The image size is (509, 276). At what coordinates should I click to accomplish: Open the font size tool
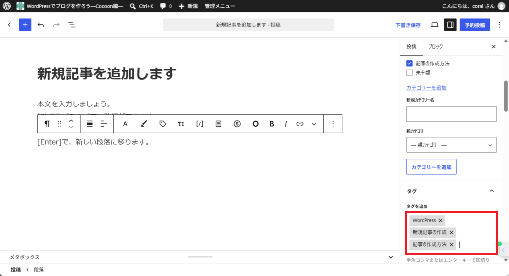pos(181,124)
